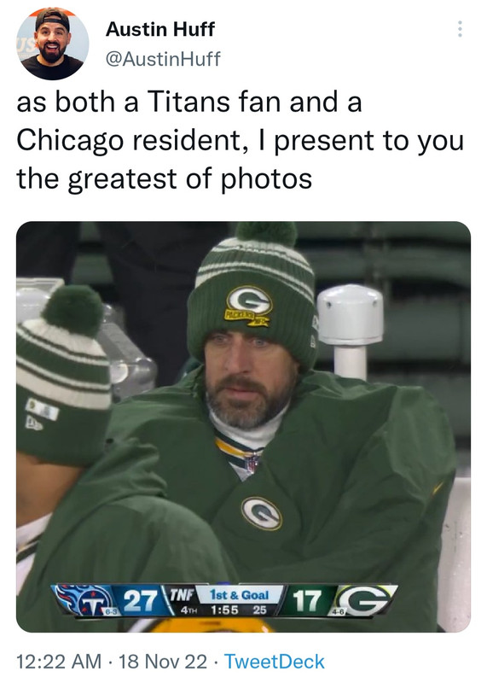Click the TNF logo in the score bug
487x683 pixels.
[181, 594]
